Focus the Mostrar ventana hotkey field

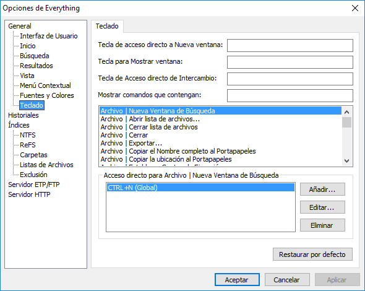coord(290,62)
